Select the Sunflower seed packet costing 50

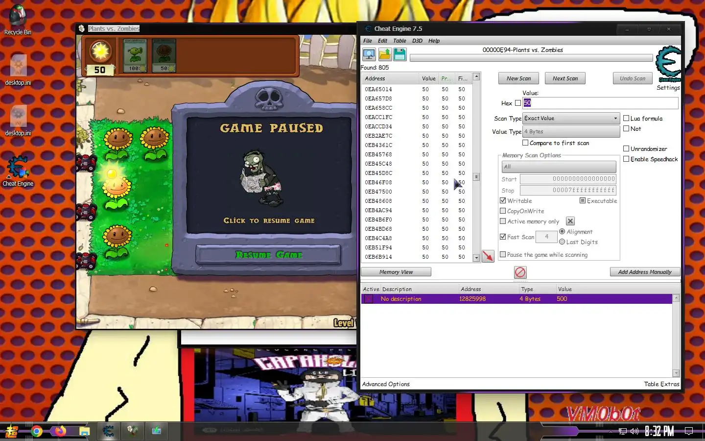pyautogui.click(x=164, y=55)
